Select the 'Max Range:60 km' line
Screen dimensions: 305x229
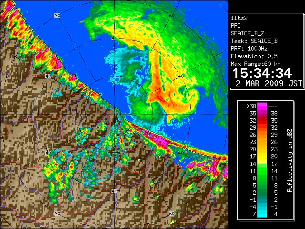click(x=255, y=64)
